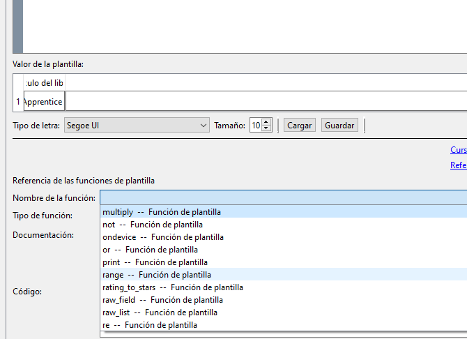Select or from the function list
This screenshot has width=467, height=339.
coord(284,250)
